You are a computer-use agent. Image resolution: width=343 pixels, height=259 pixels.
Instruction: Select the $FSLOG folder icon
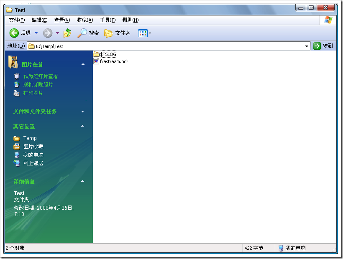(x=96, y=54)
